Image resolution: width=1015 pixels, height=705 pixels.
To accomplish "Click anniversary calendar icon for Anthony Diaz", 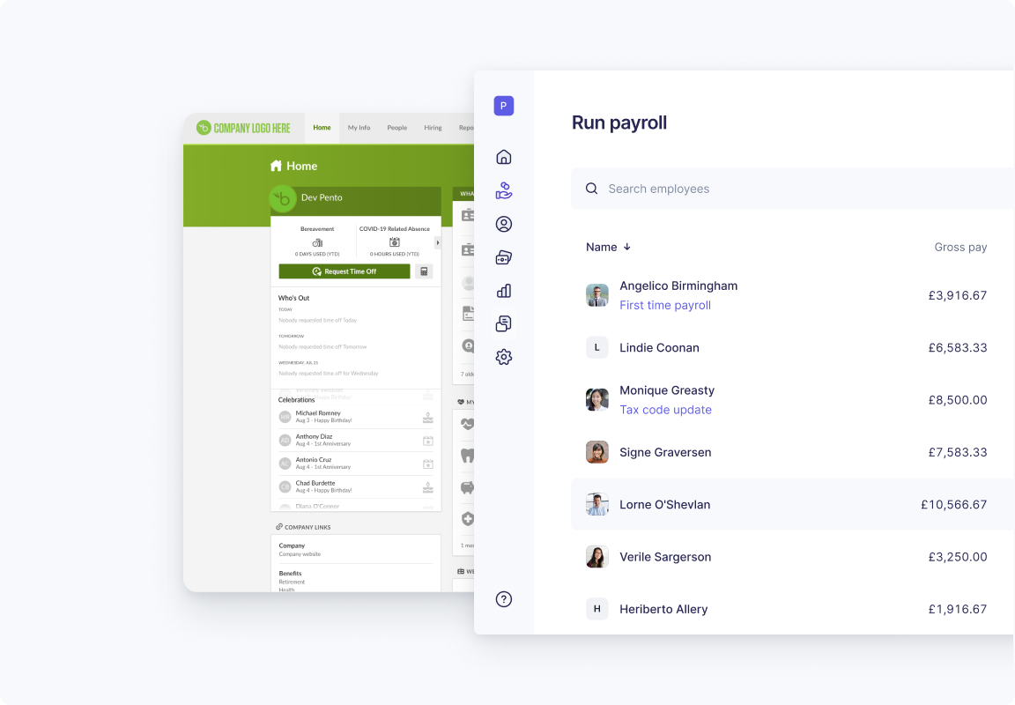I will (x=428, y=441).
